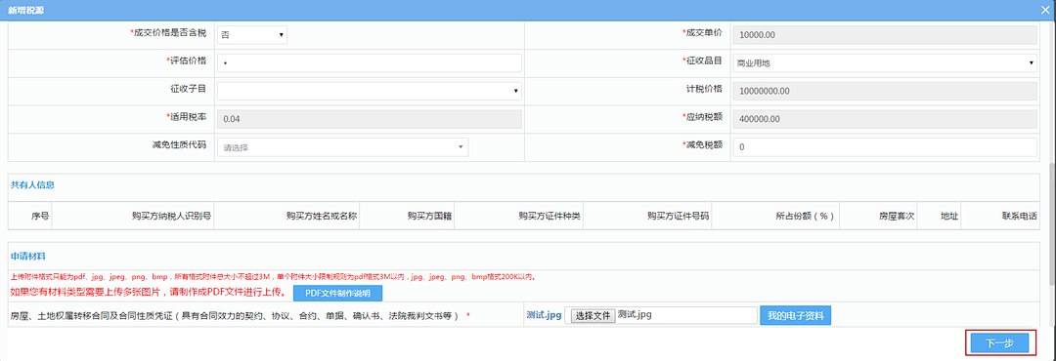Click the 下一步 next step button
Viewport: 1056px width, 361px height.
(999, 342)
